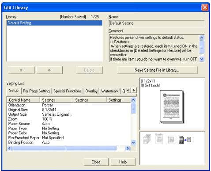Open the Special Functions tab

(x=68, y=91)
